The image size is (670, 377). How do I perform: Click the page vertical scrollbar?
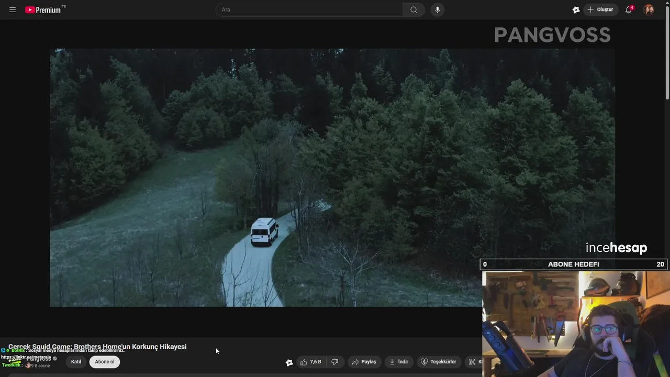[667, 52]
